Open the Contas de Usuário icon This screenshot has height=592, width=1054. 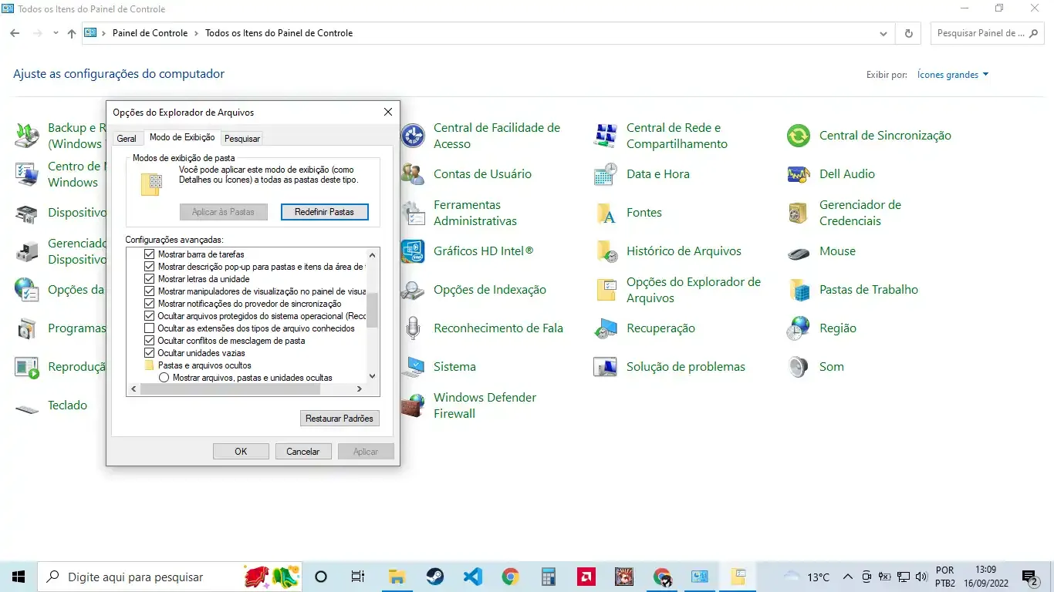click(x=413, y=174)
